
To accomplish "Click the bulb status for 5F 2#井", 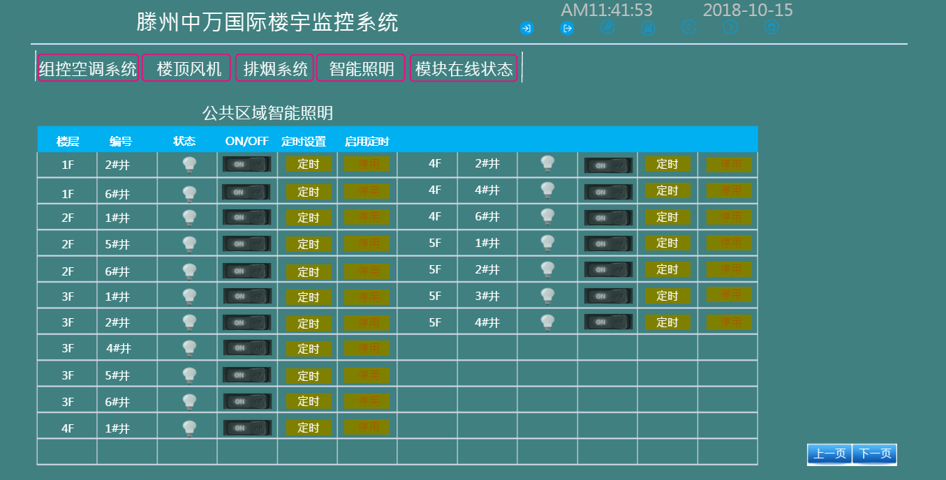I will 548,269.
